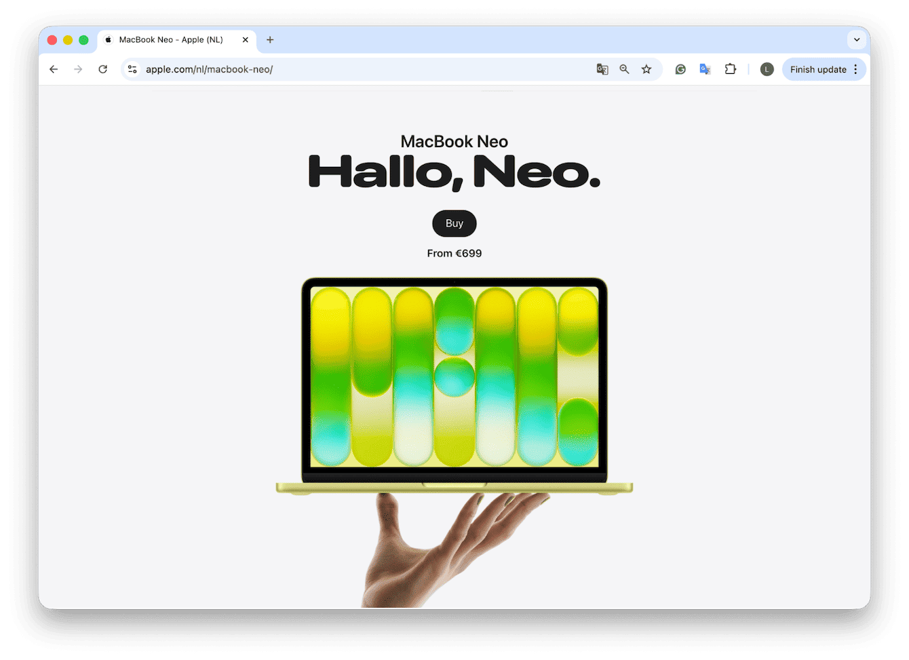The image size is (909, 660).
Task: Close the MacBook Neo tab
Action: pyautogui.click(x=246, y=39)
